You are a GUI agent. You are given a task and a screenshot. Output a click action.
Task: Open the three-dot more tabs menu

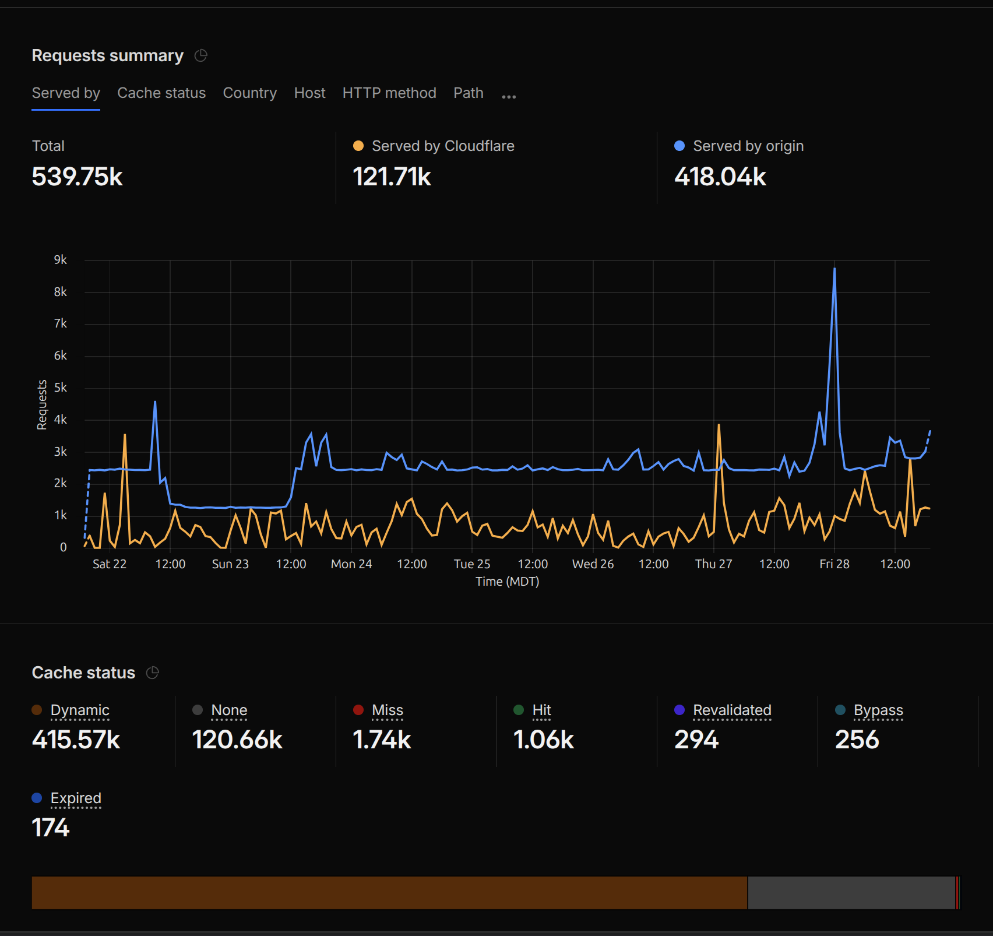pyautogui.click(x=509, y=96)
